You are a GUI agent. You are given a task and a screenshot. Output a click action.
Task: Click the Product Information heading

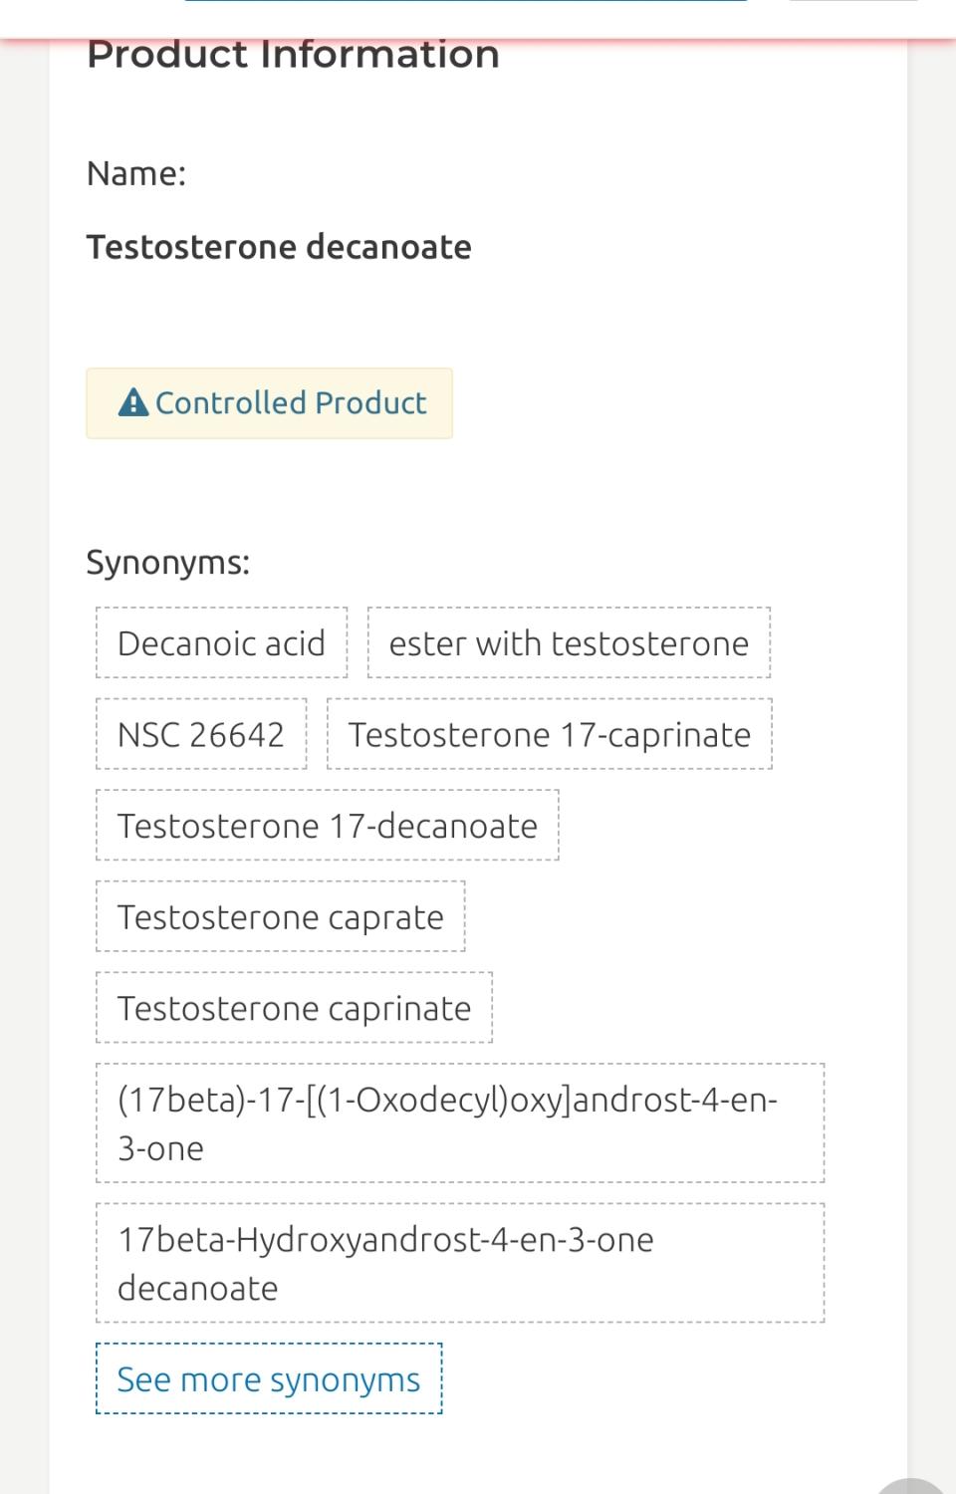pos(293,55)
